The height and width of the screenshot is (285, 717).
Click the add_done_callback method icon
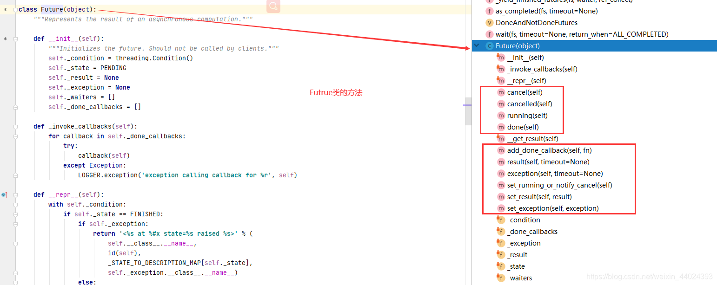pos(501,150)
